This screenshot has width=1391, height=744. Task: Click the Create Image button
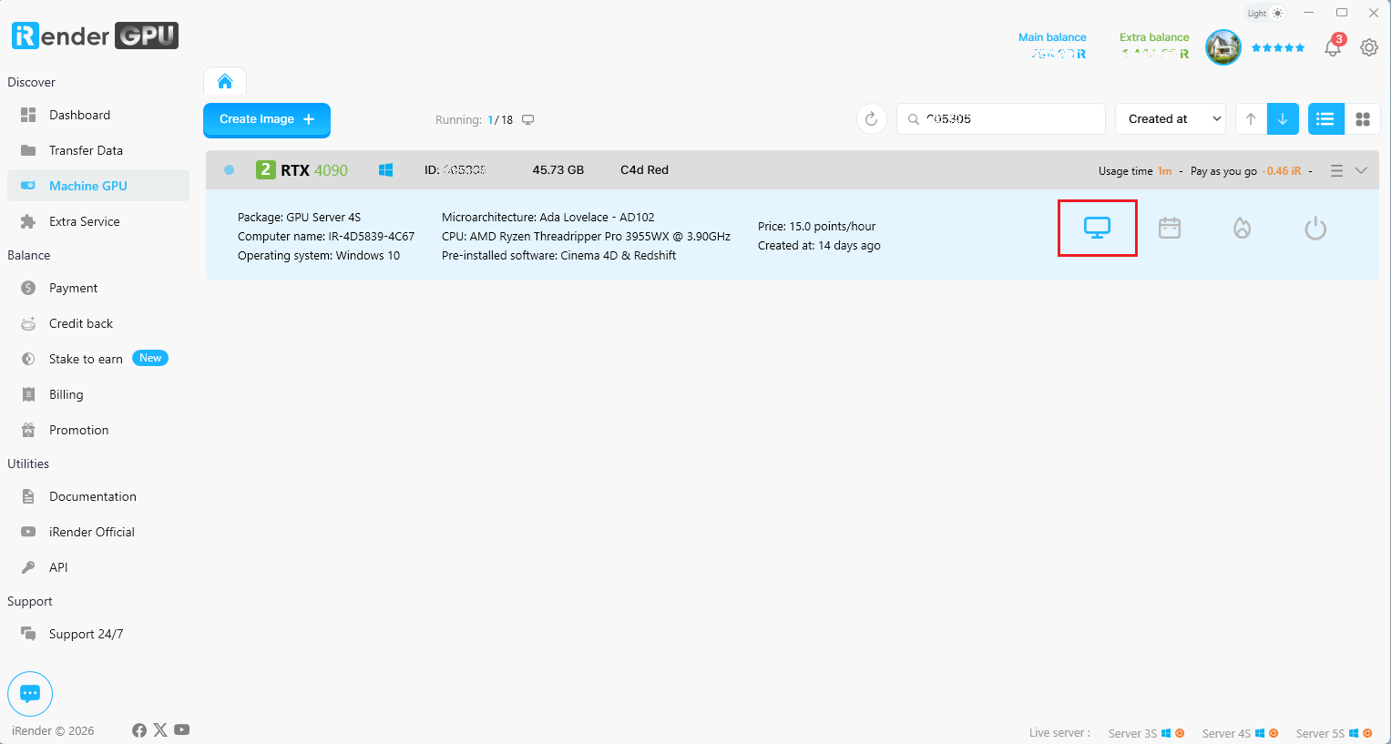(267, 119)
